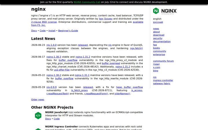Open the nginx-1.31.1 mainline link
This screenshot has width=208, height=130.
coord(82,75)
